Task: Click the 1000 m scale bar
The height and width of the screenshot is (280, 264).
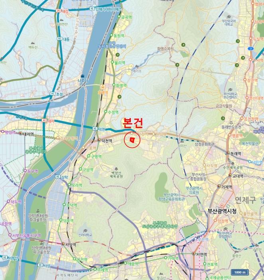Action: (240, 272)
